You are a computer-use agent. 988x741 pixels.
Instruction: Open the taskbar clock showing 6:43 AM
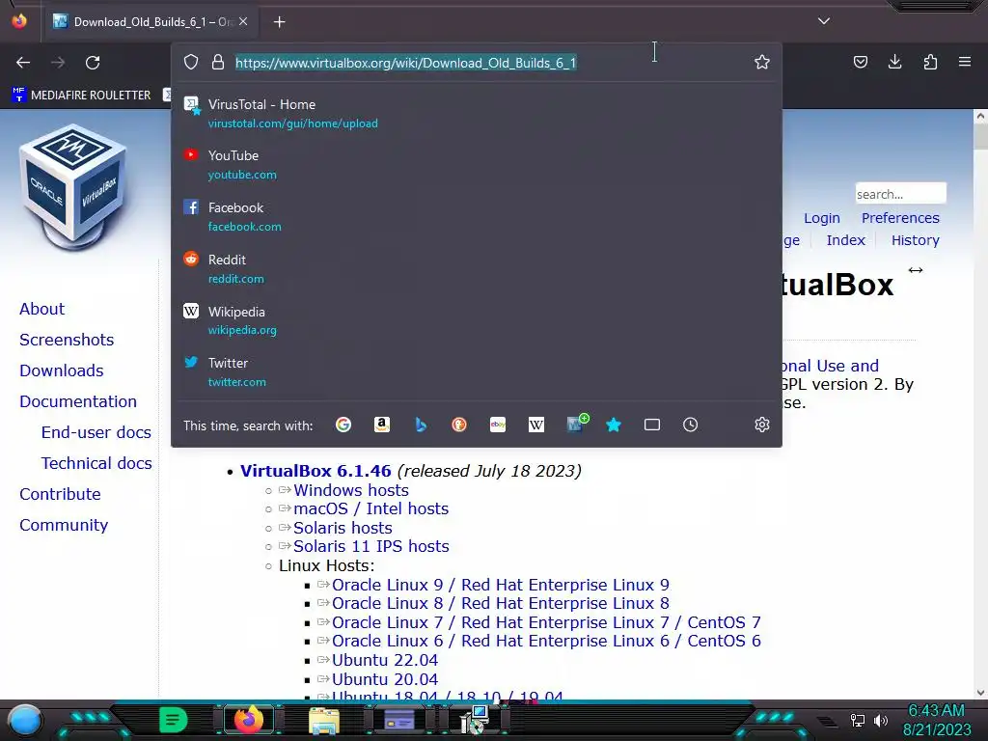tap(937, 720)
